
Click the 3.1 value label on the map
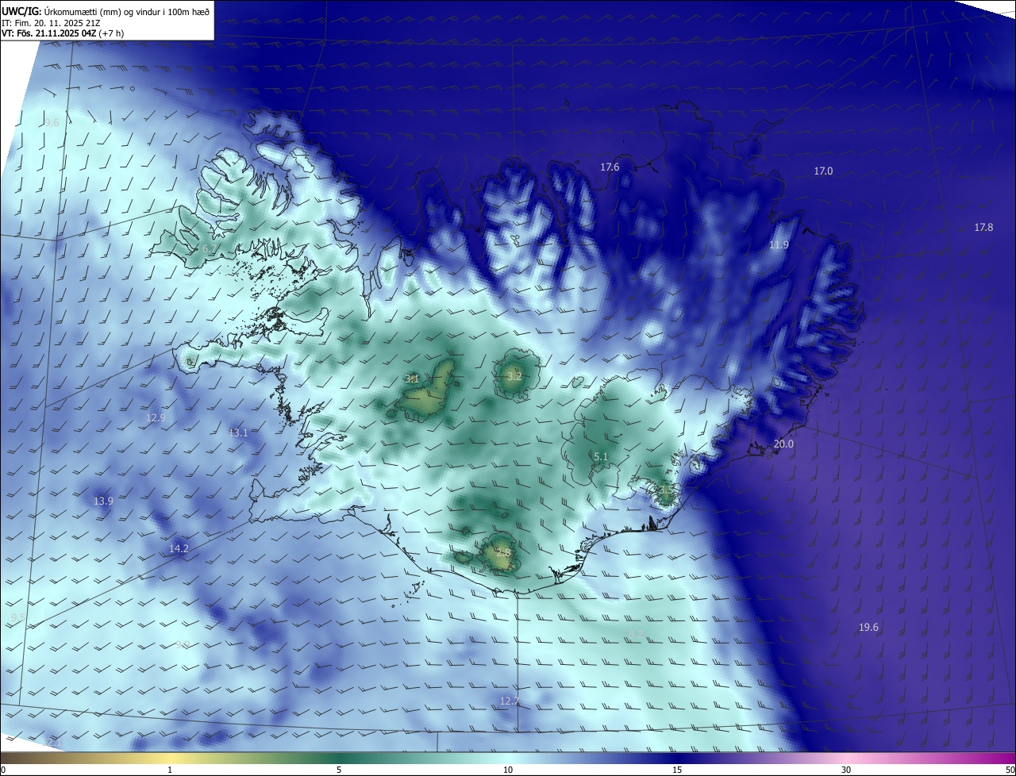coord(412,378)
